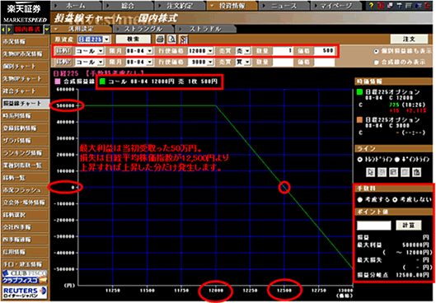Select 個別損益線も表示 radio option
The image size is (436, 303).
click(376, 51)
